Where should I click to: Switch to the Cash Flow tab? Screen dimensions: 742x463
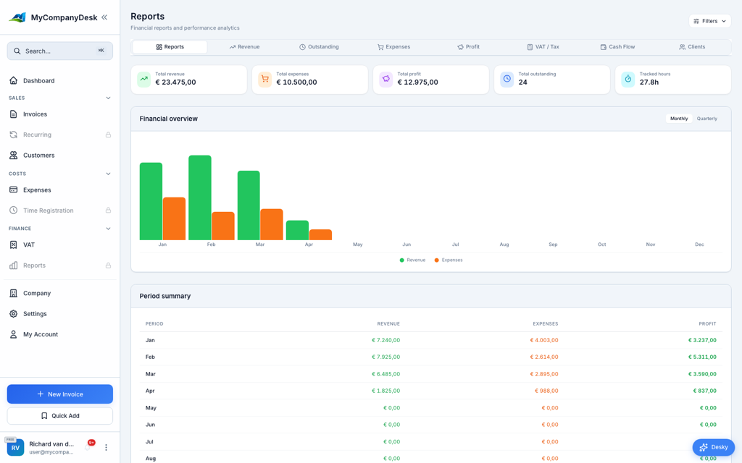pyautogui.click(x=617, y=46)
